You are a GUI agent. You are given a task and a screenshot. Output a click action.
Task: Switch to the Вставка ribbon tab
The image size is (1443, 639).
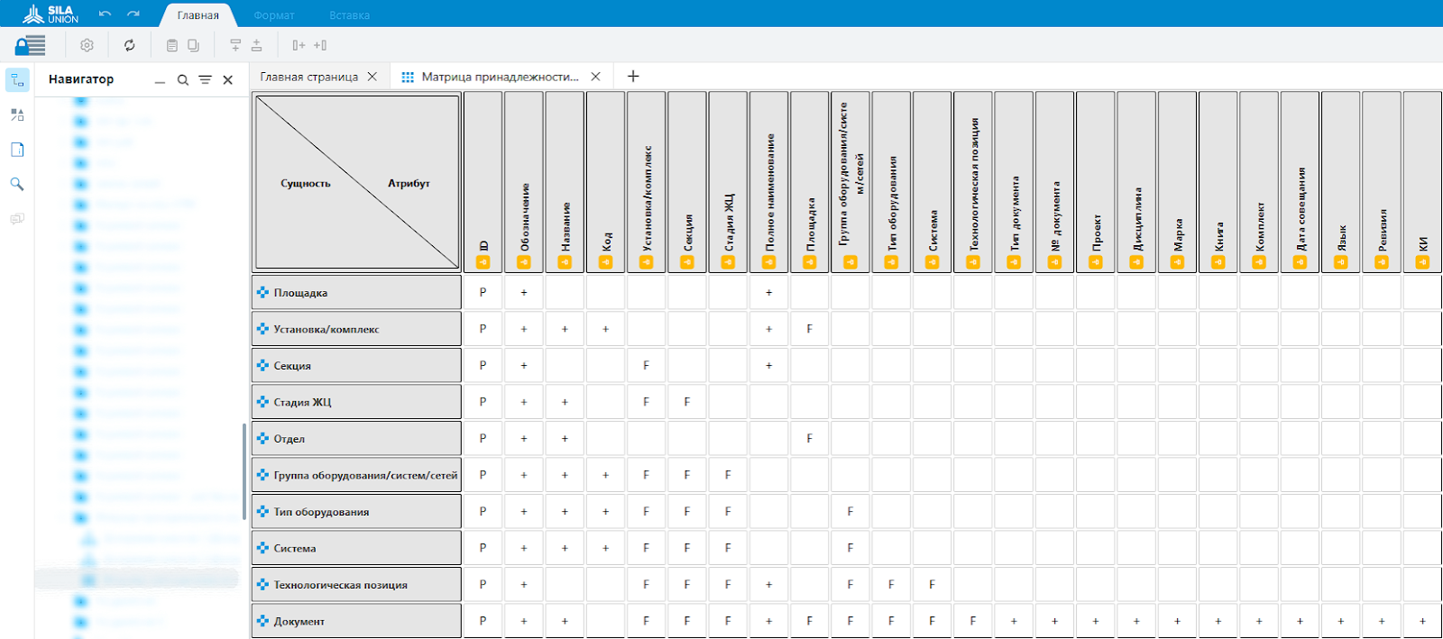coord(349,15)
